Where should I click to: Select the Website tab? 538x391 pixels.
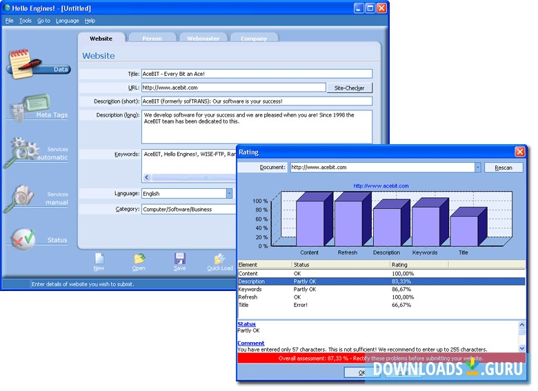(x=101, y=38)
